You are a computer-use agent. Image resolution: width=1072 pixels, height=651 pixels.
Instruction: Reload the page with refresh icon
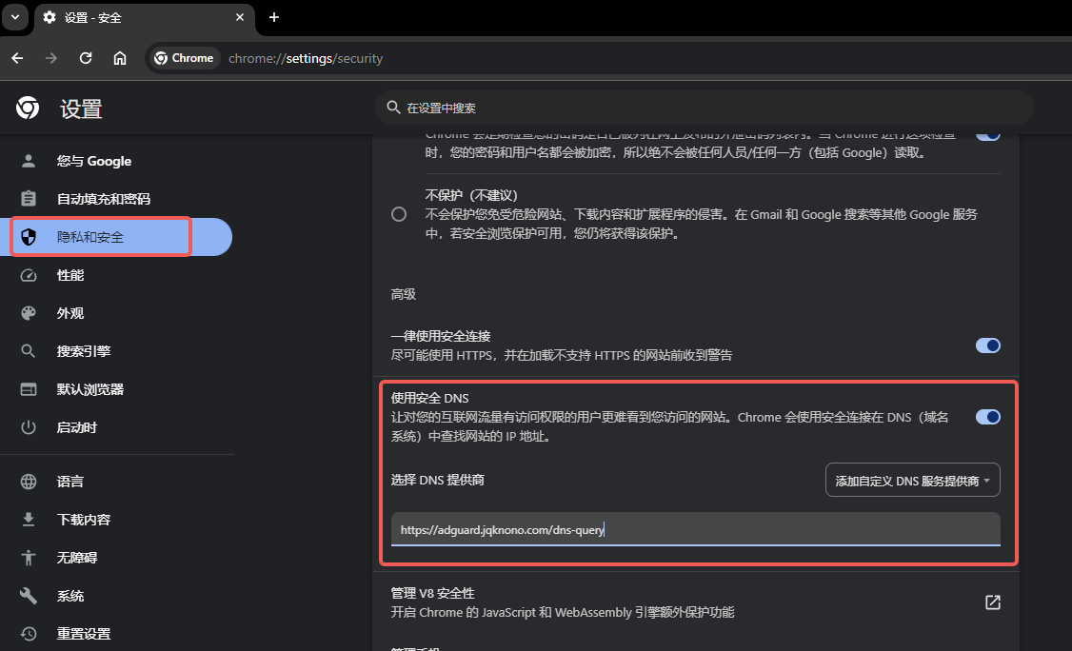pyautogui.click(x=86, y=58)
